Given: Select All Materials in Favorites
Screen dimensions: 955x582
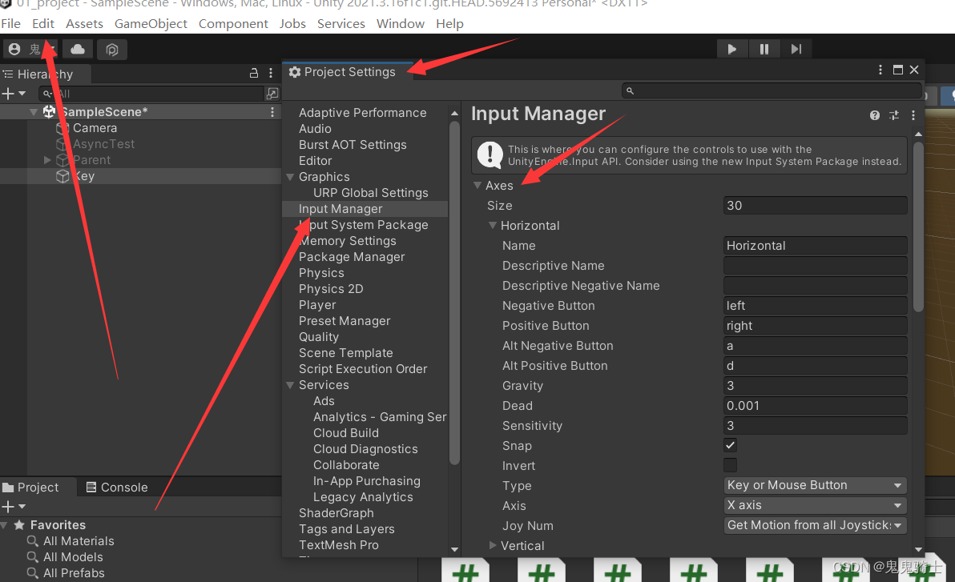Looking at the screenshot, I should [79, 541].
